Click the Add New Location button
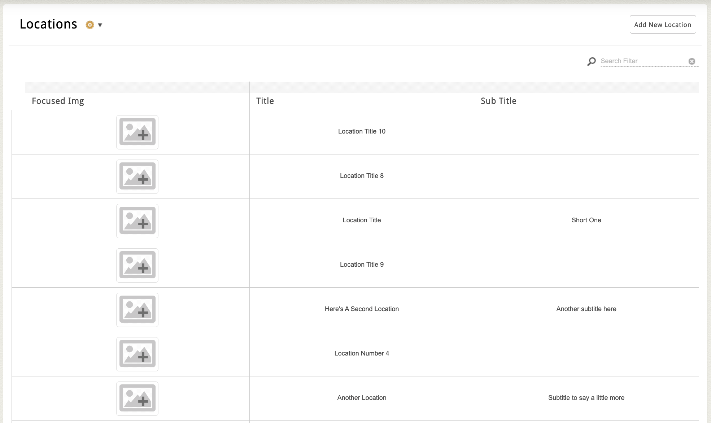Image resolution: width=711 pixels, height=423 pixels. (x=662, y=25)
